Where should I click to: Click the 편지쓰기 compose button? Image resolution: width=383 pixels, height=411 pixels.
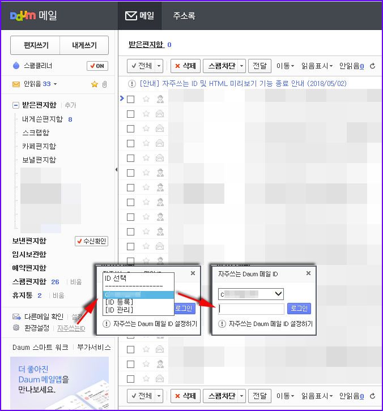(x=36, y=45)
